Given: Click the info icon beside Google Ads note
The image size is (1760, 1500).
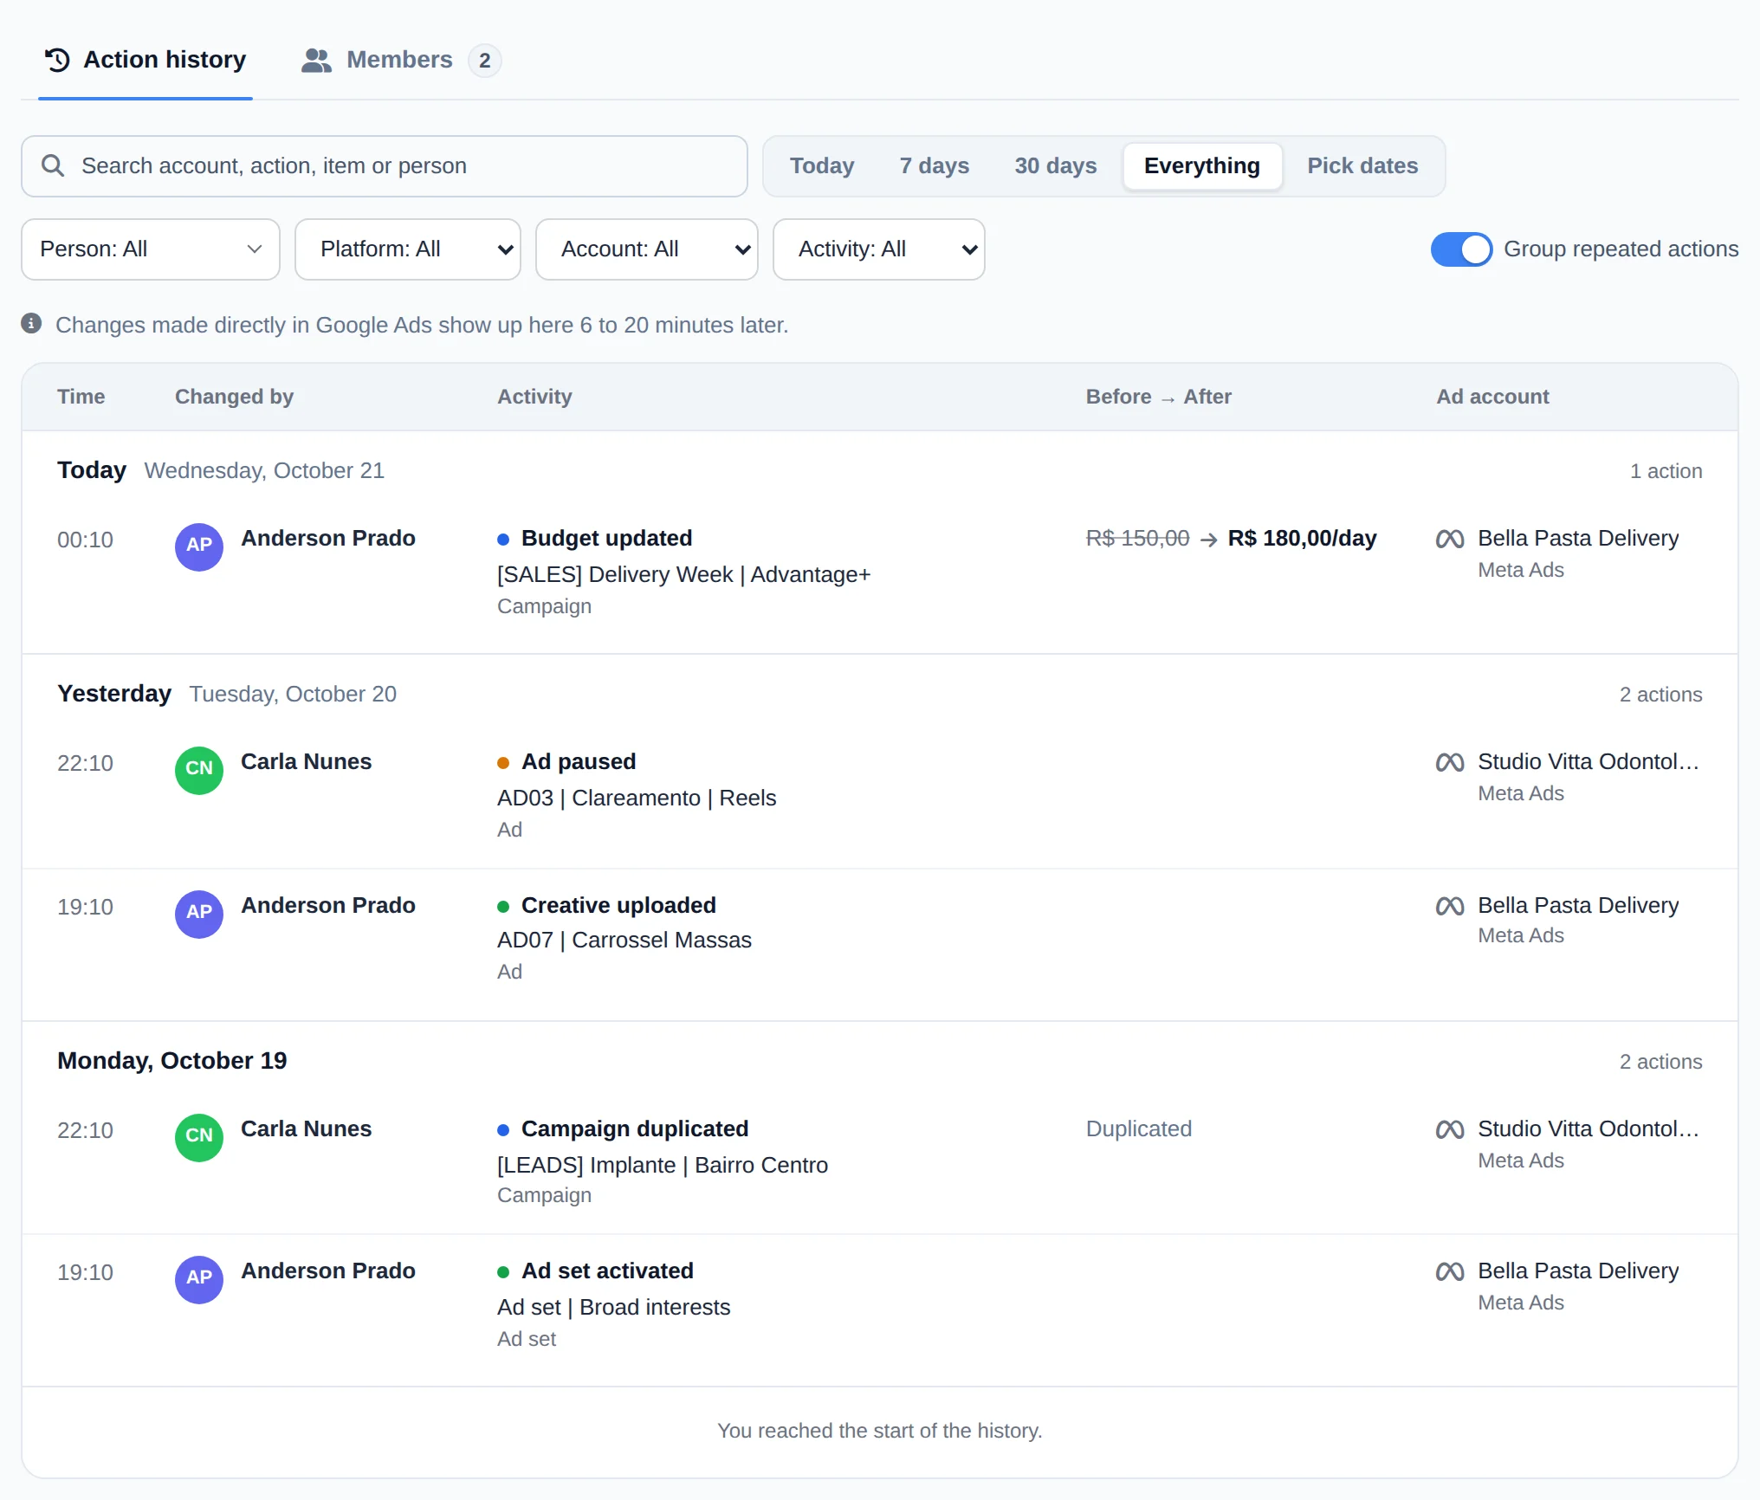Looking at the screenshot, I should tap(32, 324).
